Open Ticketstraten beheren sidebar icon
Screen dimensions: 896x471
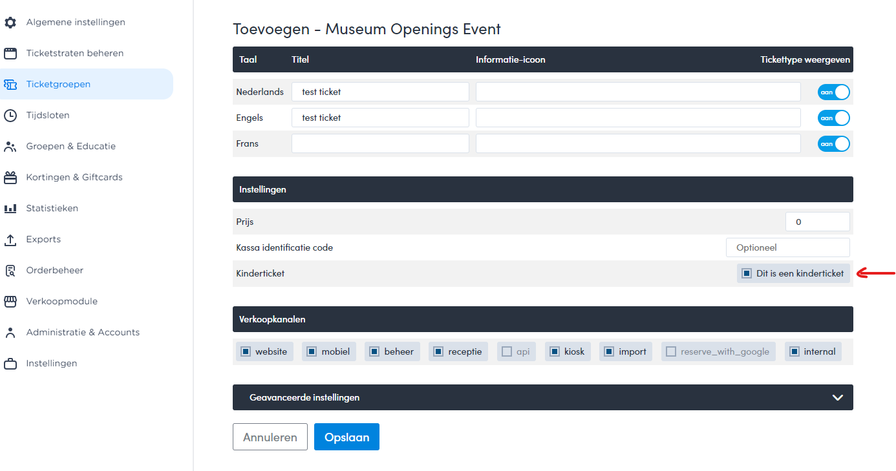coord(10,54)
